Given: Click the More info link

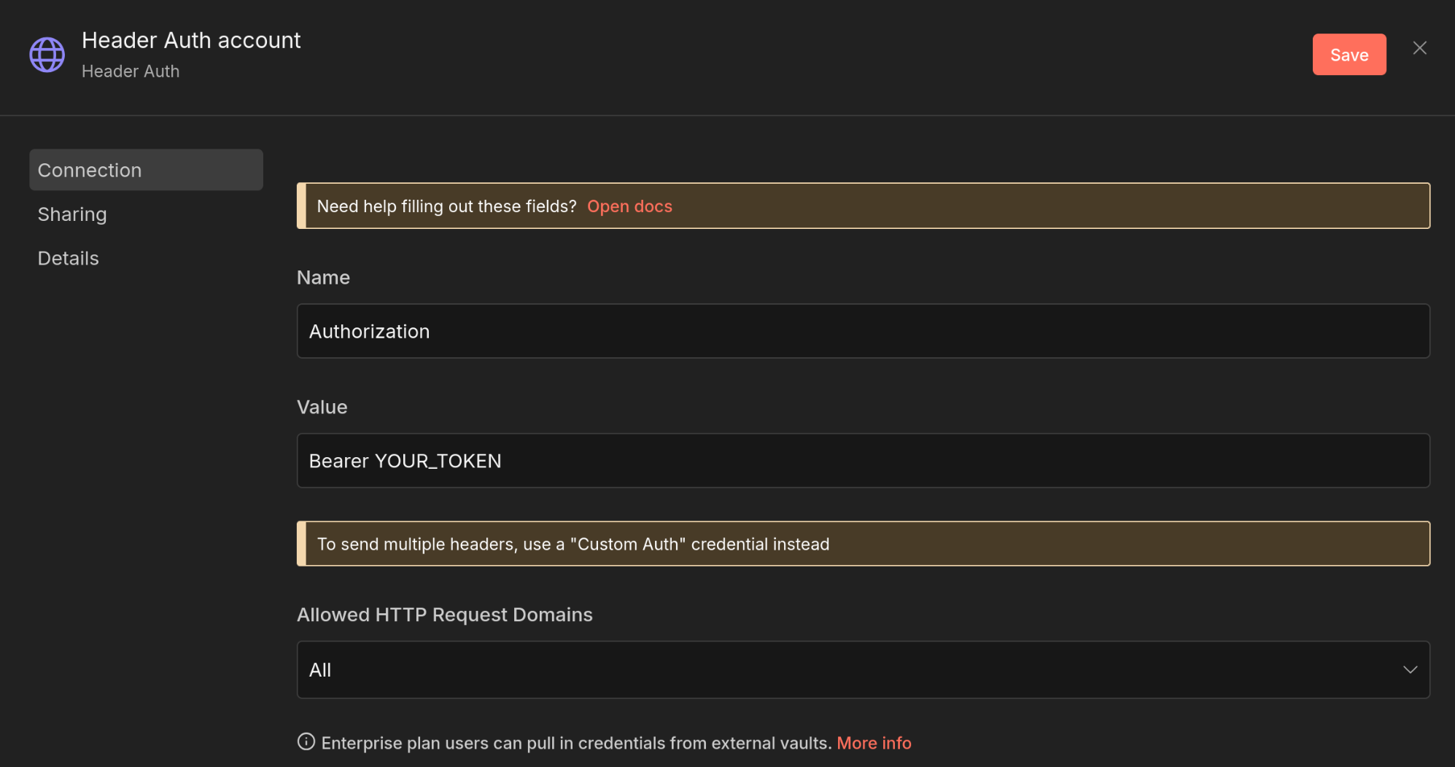Looking at the screenshot, I should coord(874,743).
